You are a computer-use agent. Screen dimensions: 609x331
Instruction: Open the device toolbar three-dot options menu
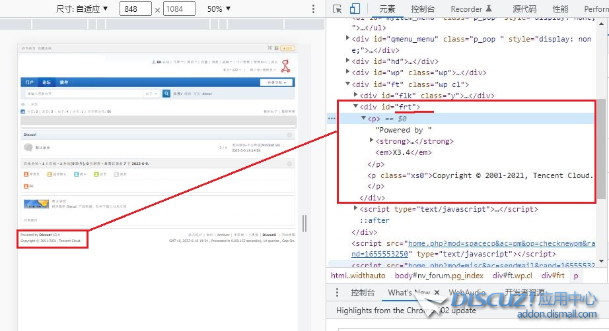pos(313,9)
